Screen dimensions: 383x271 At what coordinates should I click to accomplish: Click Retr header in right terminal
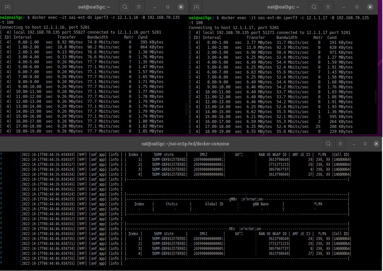point(318,37)
